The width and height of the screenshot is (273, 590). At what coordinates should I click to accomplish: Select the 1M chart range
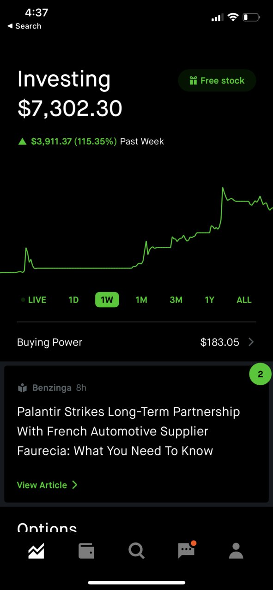pos(141,300)
